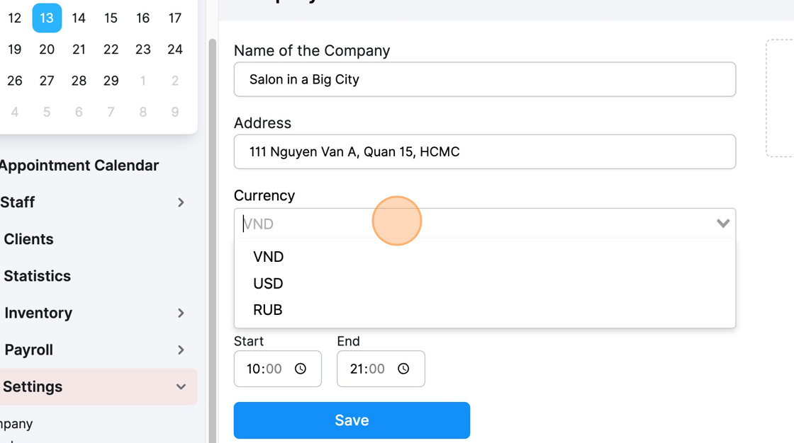Image resolution: width=794 pixels, height=443 pixels.
Task: Expand the Inventory submenu chevron
Action: [181, 313]
